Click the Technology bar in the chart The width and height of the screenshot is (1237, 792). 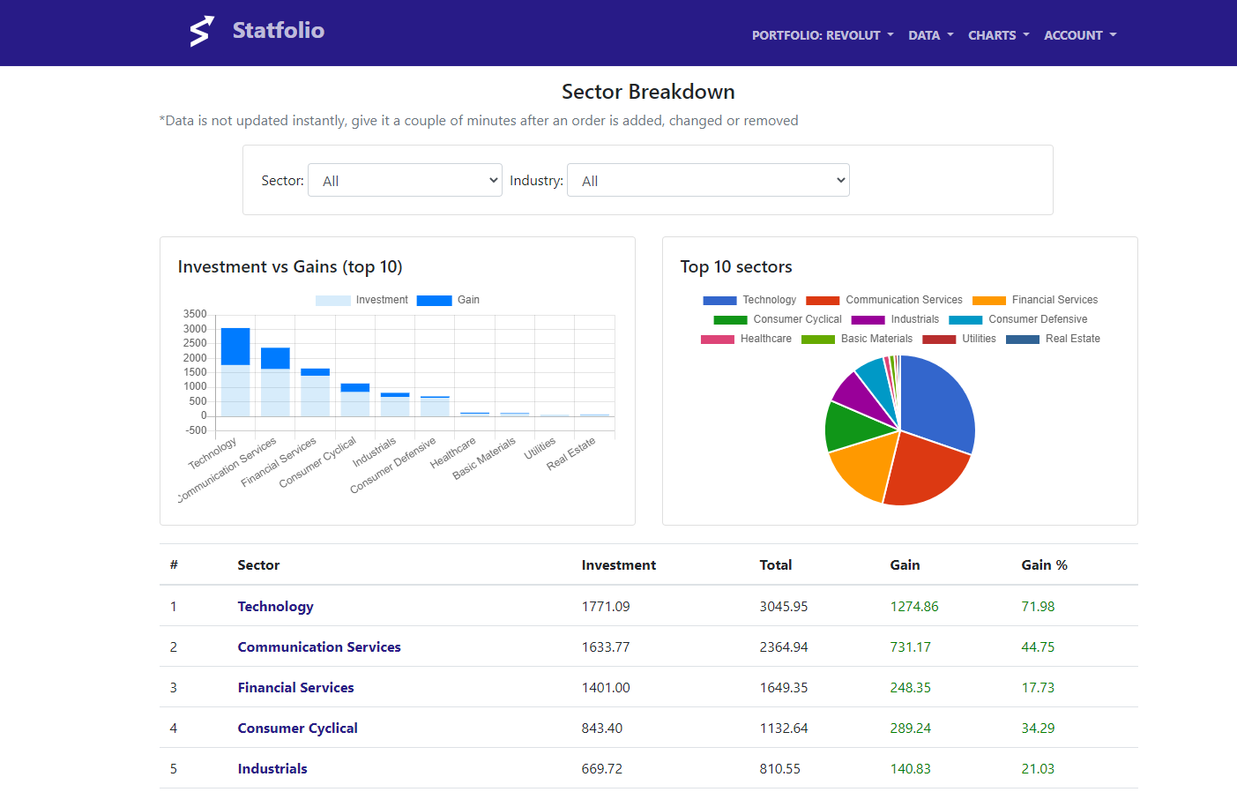(x=235, y=372)
